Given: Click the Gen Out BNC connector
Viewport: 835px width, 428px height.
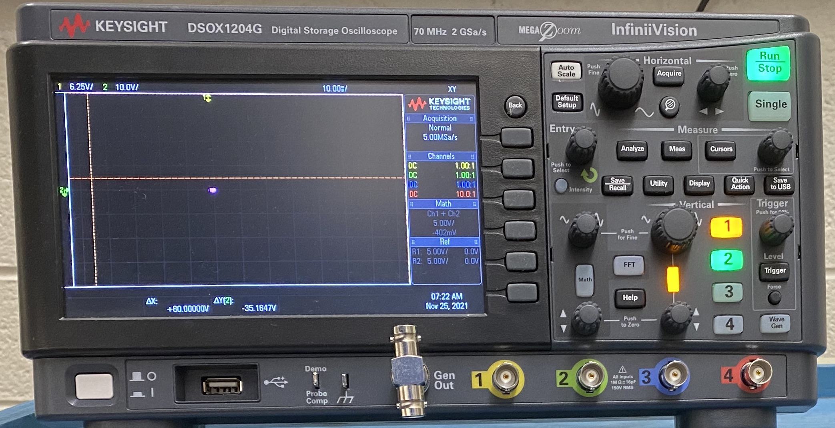Looking at the screenshot, I should tap(407, 372).
